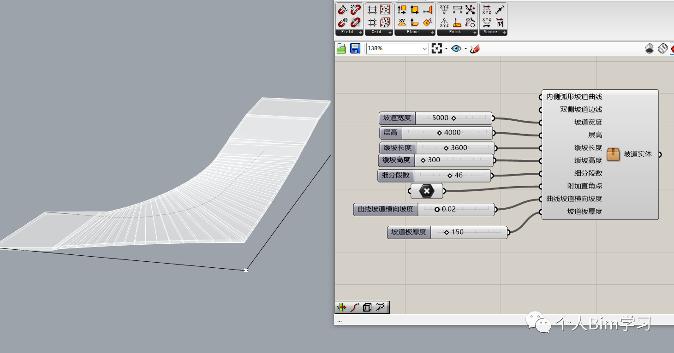This screenshot has width=674, height=353.
Task: Click the 曲线坡道横向坡度 slider grip at 0.02
Action: click(x=437, y=209)
